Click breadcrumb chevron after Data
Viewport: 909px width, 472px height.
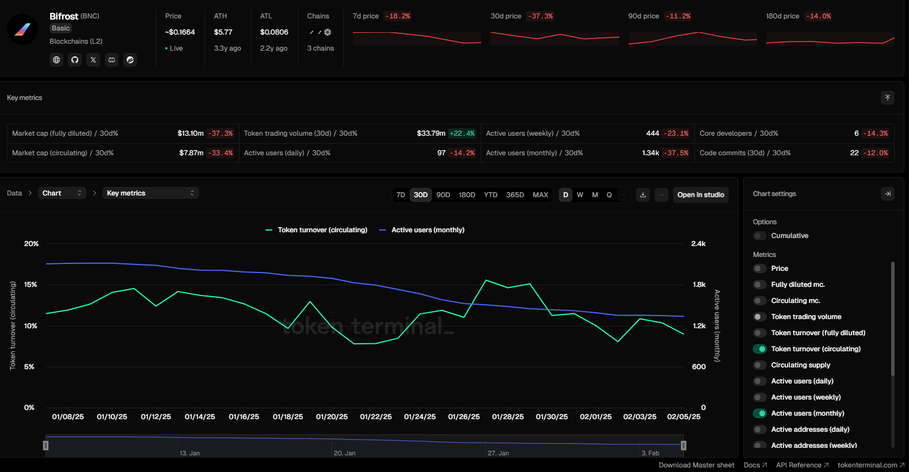[30, 193]
